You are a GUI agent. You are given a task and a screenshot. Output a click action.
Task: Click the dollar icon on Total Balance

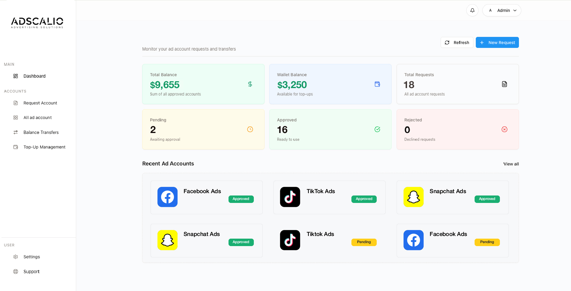(250, 84)
